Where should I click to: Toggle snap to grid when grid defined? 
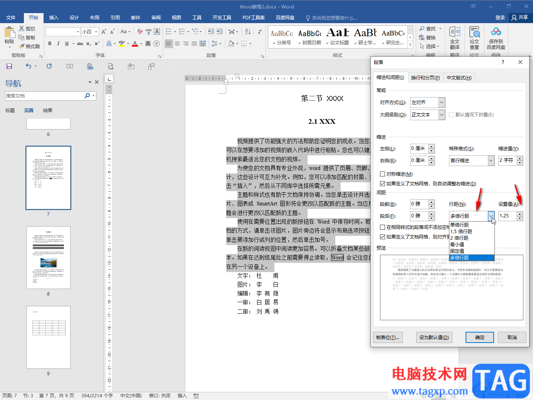tap(382, 237)
